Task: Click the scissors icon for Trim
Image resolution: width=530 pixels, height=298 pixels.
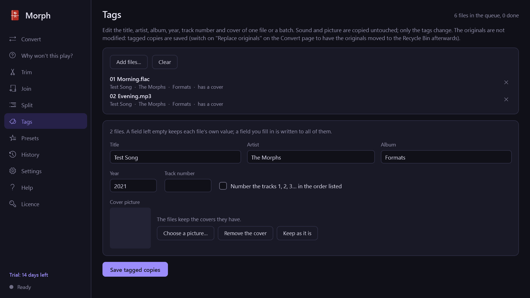Action: point(13,72)
